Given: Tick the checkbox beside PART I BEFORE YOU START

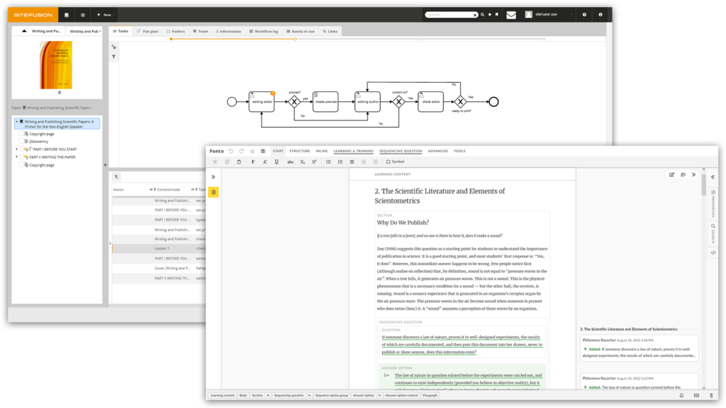Looking at the screenshot, I should [21, 149].
